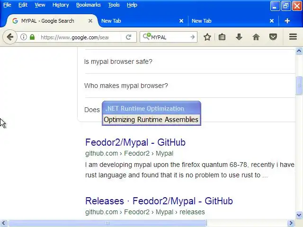
Task: Open the History menu
Action: pos(61,5)
